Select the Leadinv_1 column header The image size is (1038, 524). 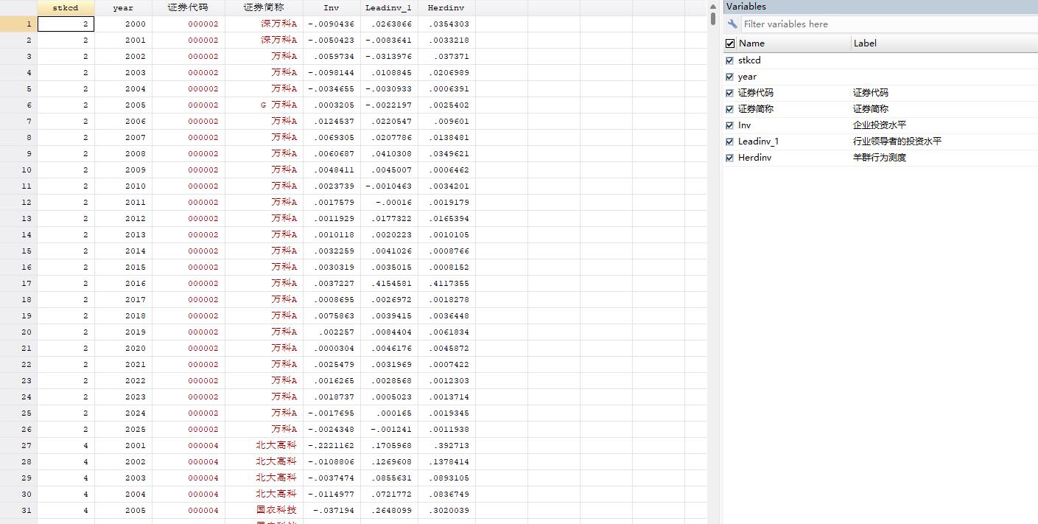[x=389, y=7]
